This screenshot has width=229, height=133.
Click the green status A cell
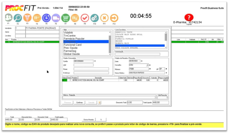(x=65, y=80)
